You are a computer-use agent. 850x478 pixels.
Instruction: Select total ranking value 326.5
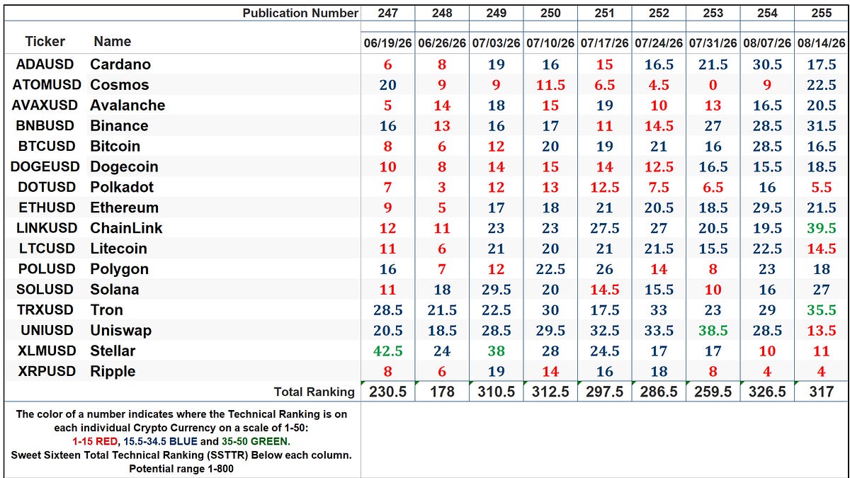pyautogui.click(x=767, y=392)
